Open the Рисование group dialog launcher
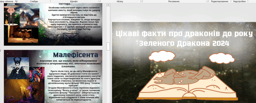 pos(207,1)
